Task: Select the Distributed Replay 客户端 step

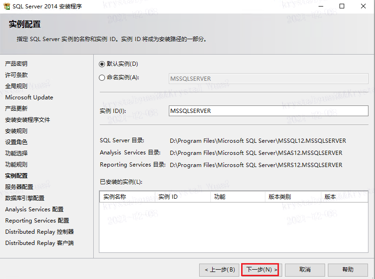Action: click(x=40, y=243)
